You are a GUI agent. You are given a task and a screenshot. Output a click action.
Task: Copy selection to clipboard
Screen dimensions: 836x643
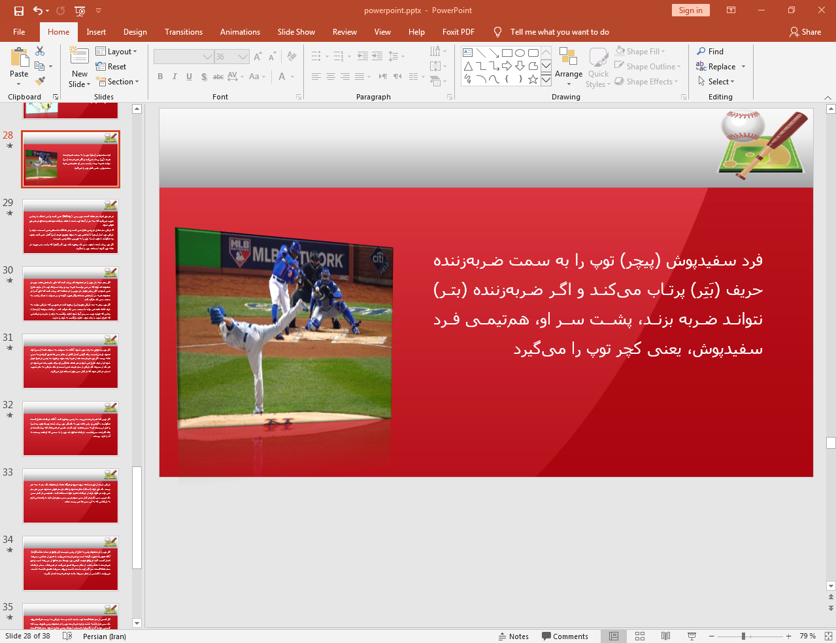tap(40, 66)
